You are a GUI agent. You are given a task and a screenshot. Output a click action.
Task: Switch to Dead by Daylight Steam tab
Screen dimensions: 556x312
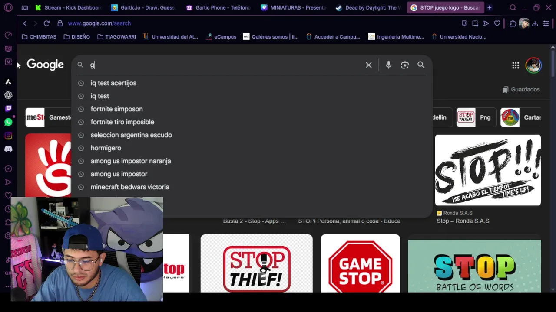369,7
